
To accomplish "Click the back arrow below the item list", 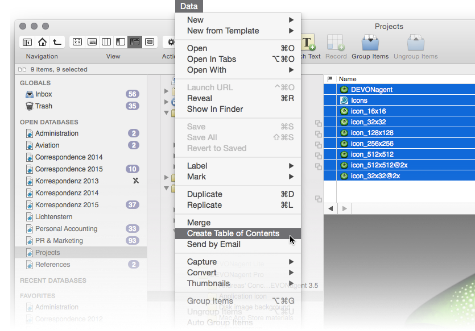I will click(331, 208).
